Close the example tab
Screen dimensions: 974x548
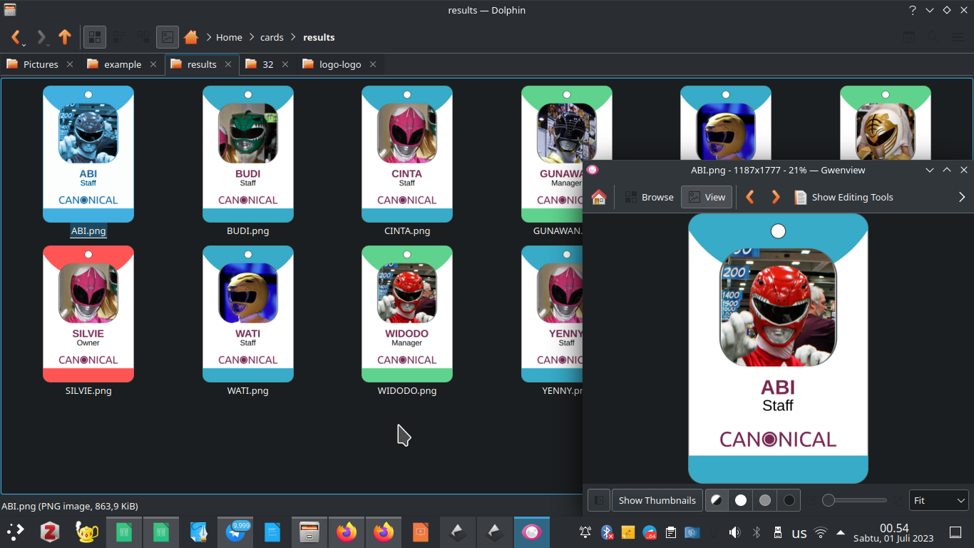click(x=153, y=64)
